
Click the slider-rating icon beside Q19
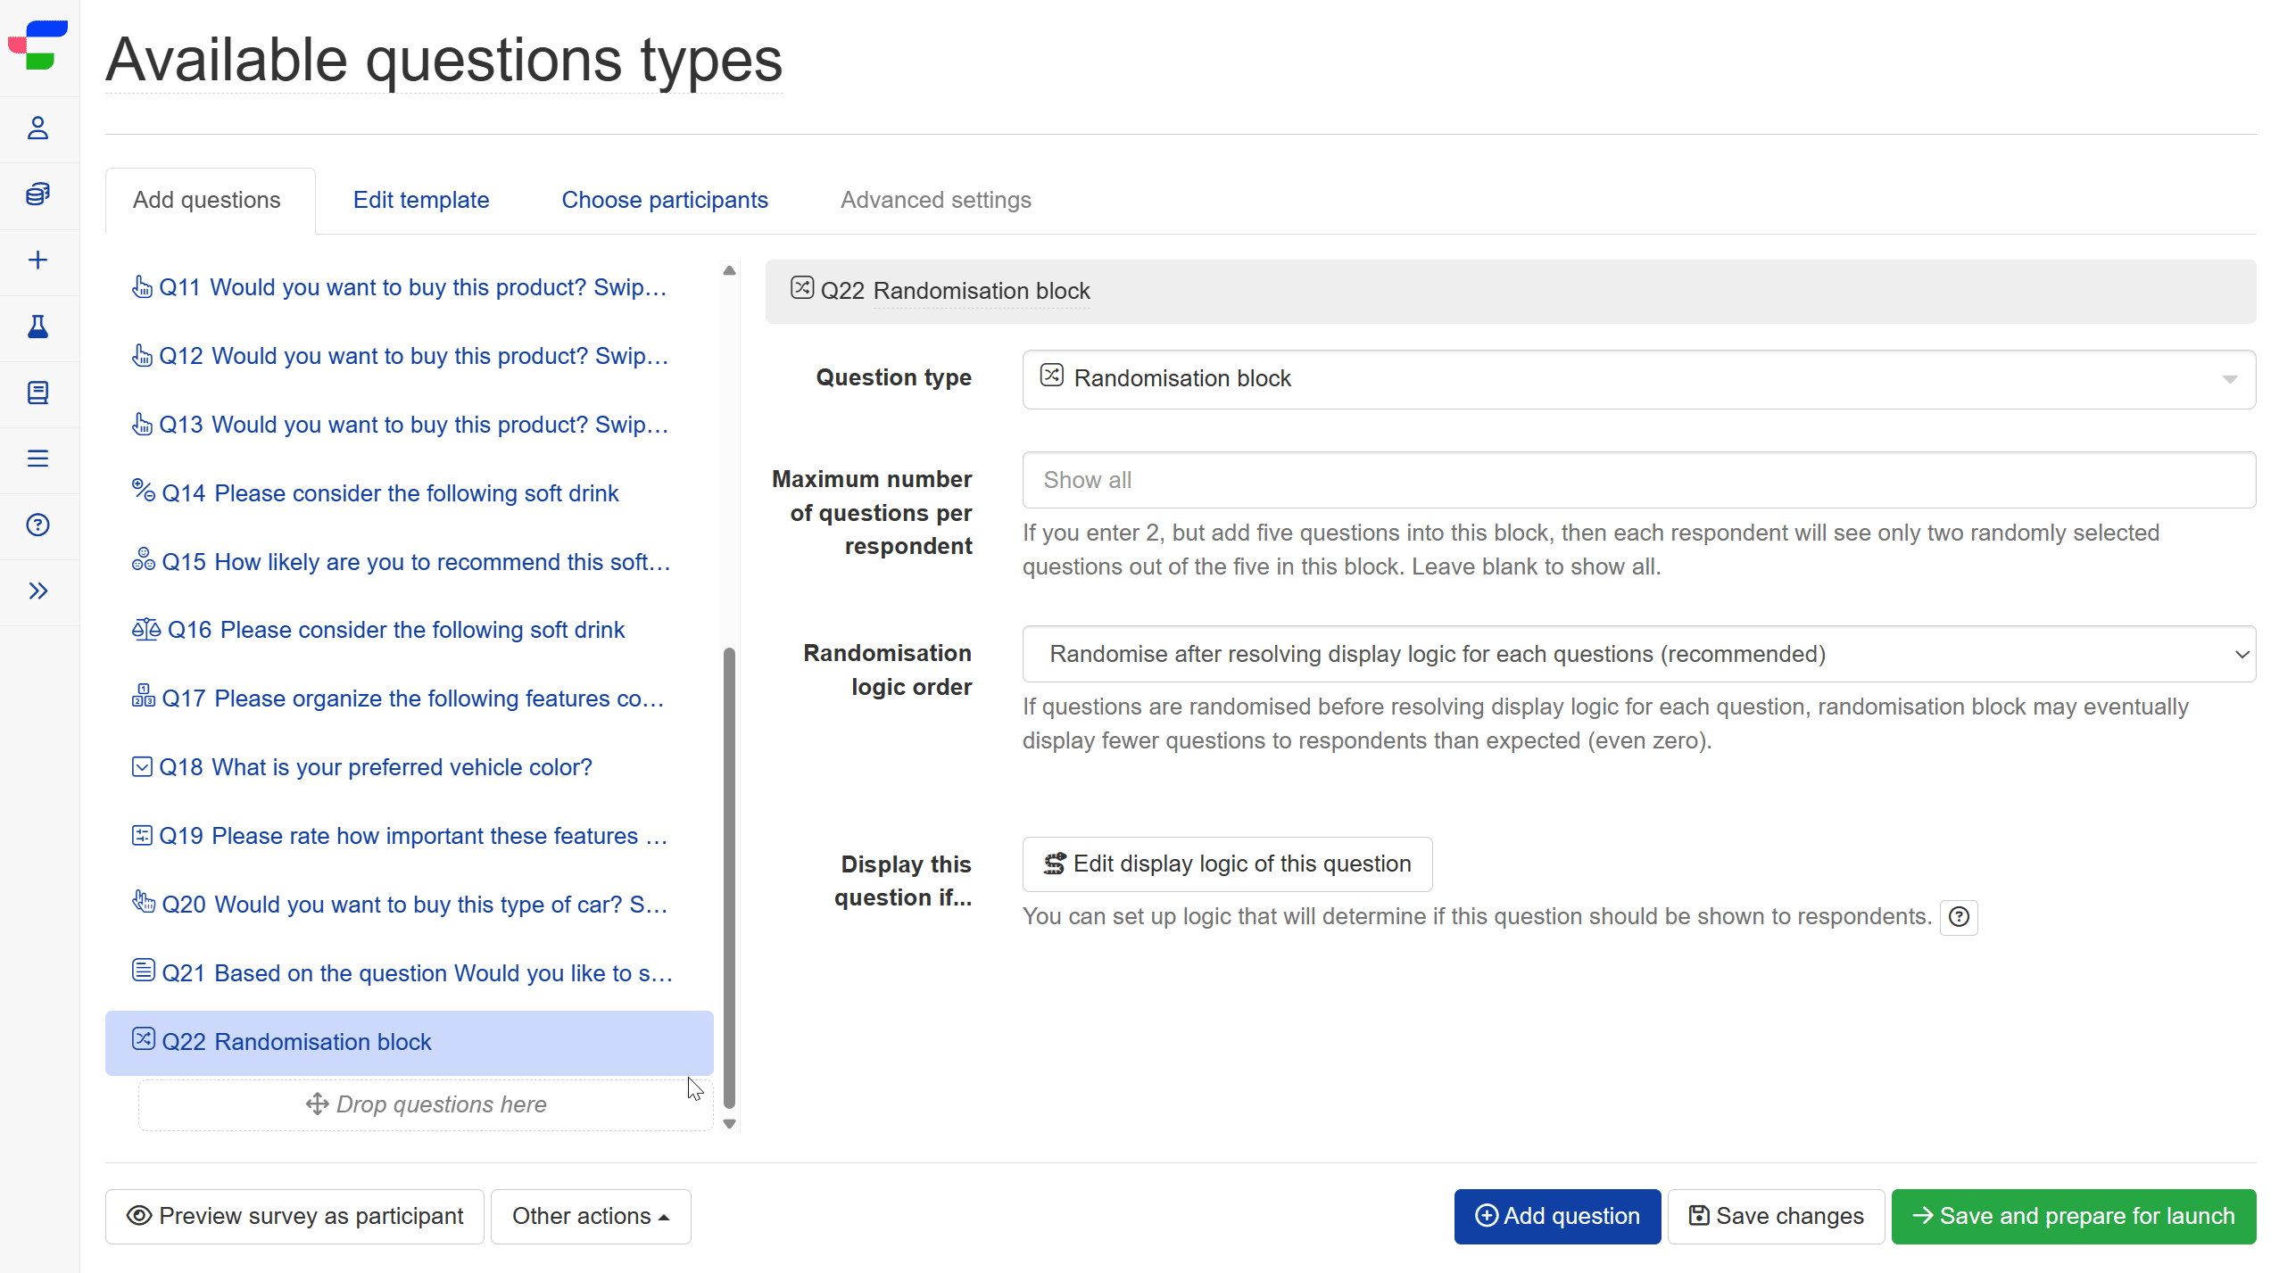(142, 835)
